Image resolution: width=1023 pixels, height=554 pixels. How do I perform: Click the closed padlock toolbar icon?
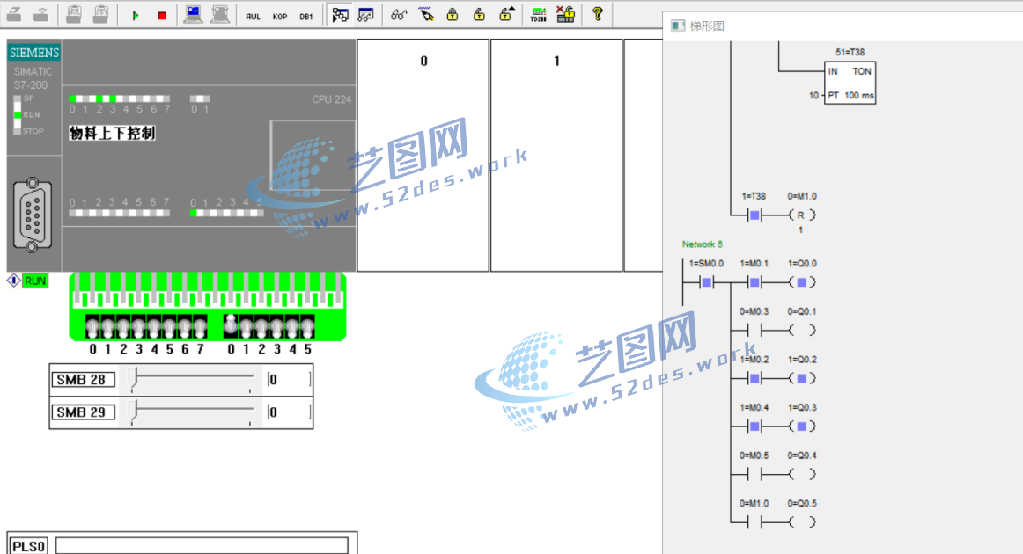[x=453, y=15]
